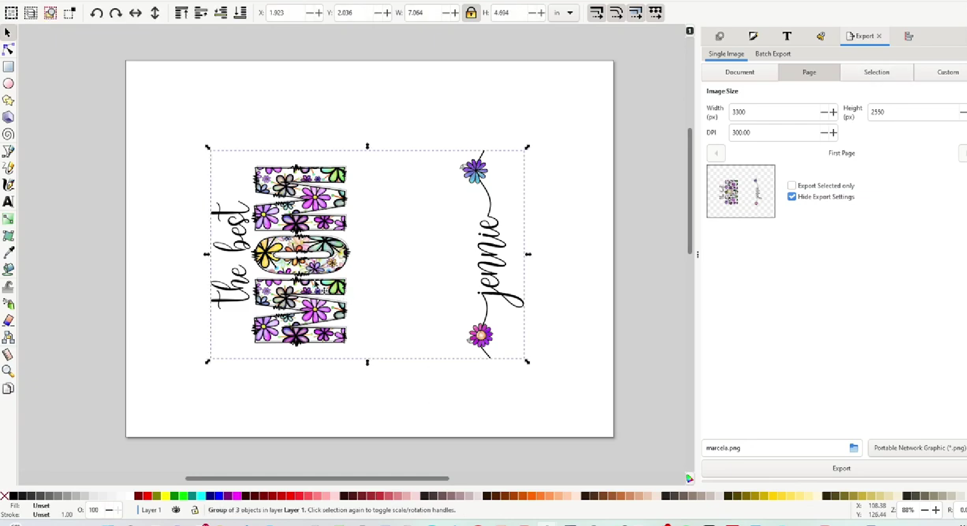Decrease W width with minus stepper
967x526 pixels.
(x=446, y=13)
